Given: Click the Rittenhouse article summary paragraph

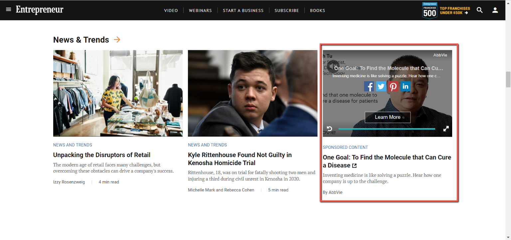Looking at the screenshot, I should tap(252, 176).
